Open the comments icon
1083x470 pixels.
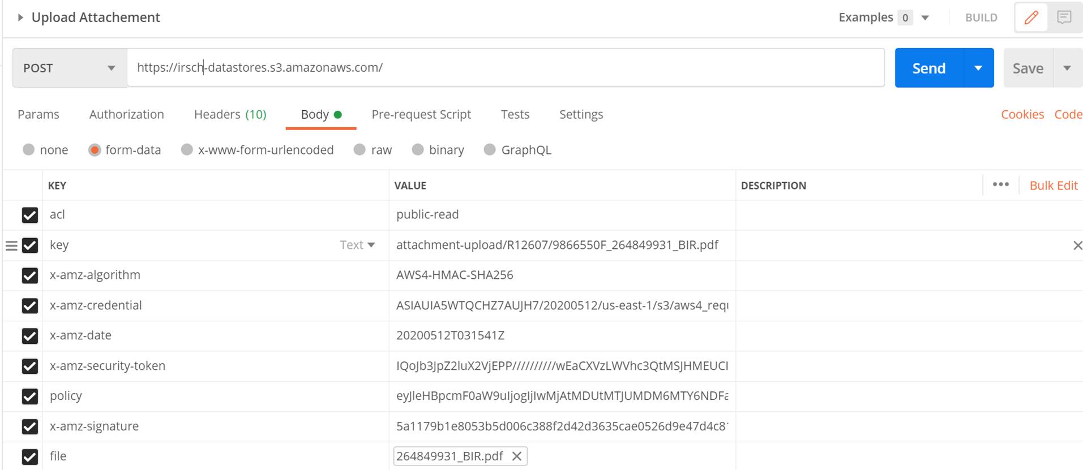point(1064,18)
